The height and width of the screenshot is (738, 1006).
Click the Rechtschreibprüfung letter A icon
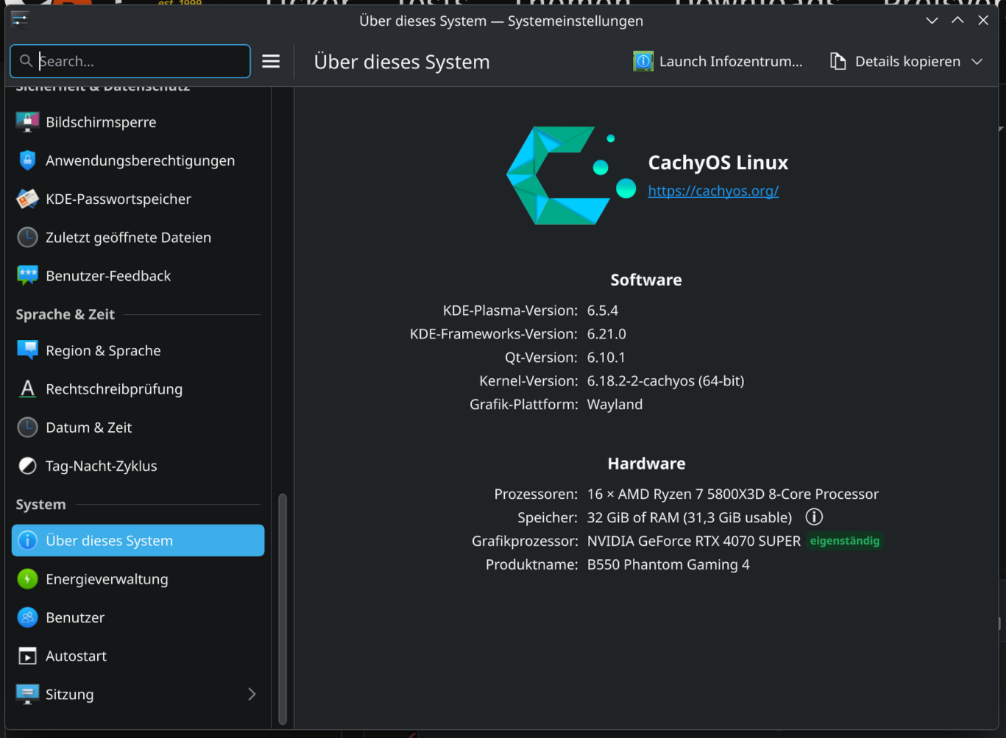click(x=27, y=388)
